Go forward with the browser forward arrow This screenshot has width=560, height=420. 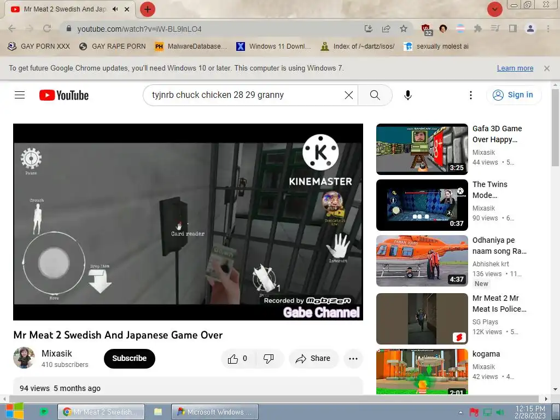[30, 28]
